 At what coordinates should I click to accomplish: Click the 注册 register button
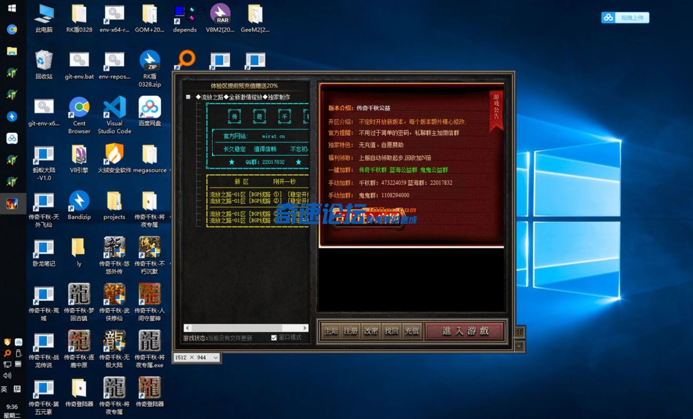point(350,331)
